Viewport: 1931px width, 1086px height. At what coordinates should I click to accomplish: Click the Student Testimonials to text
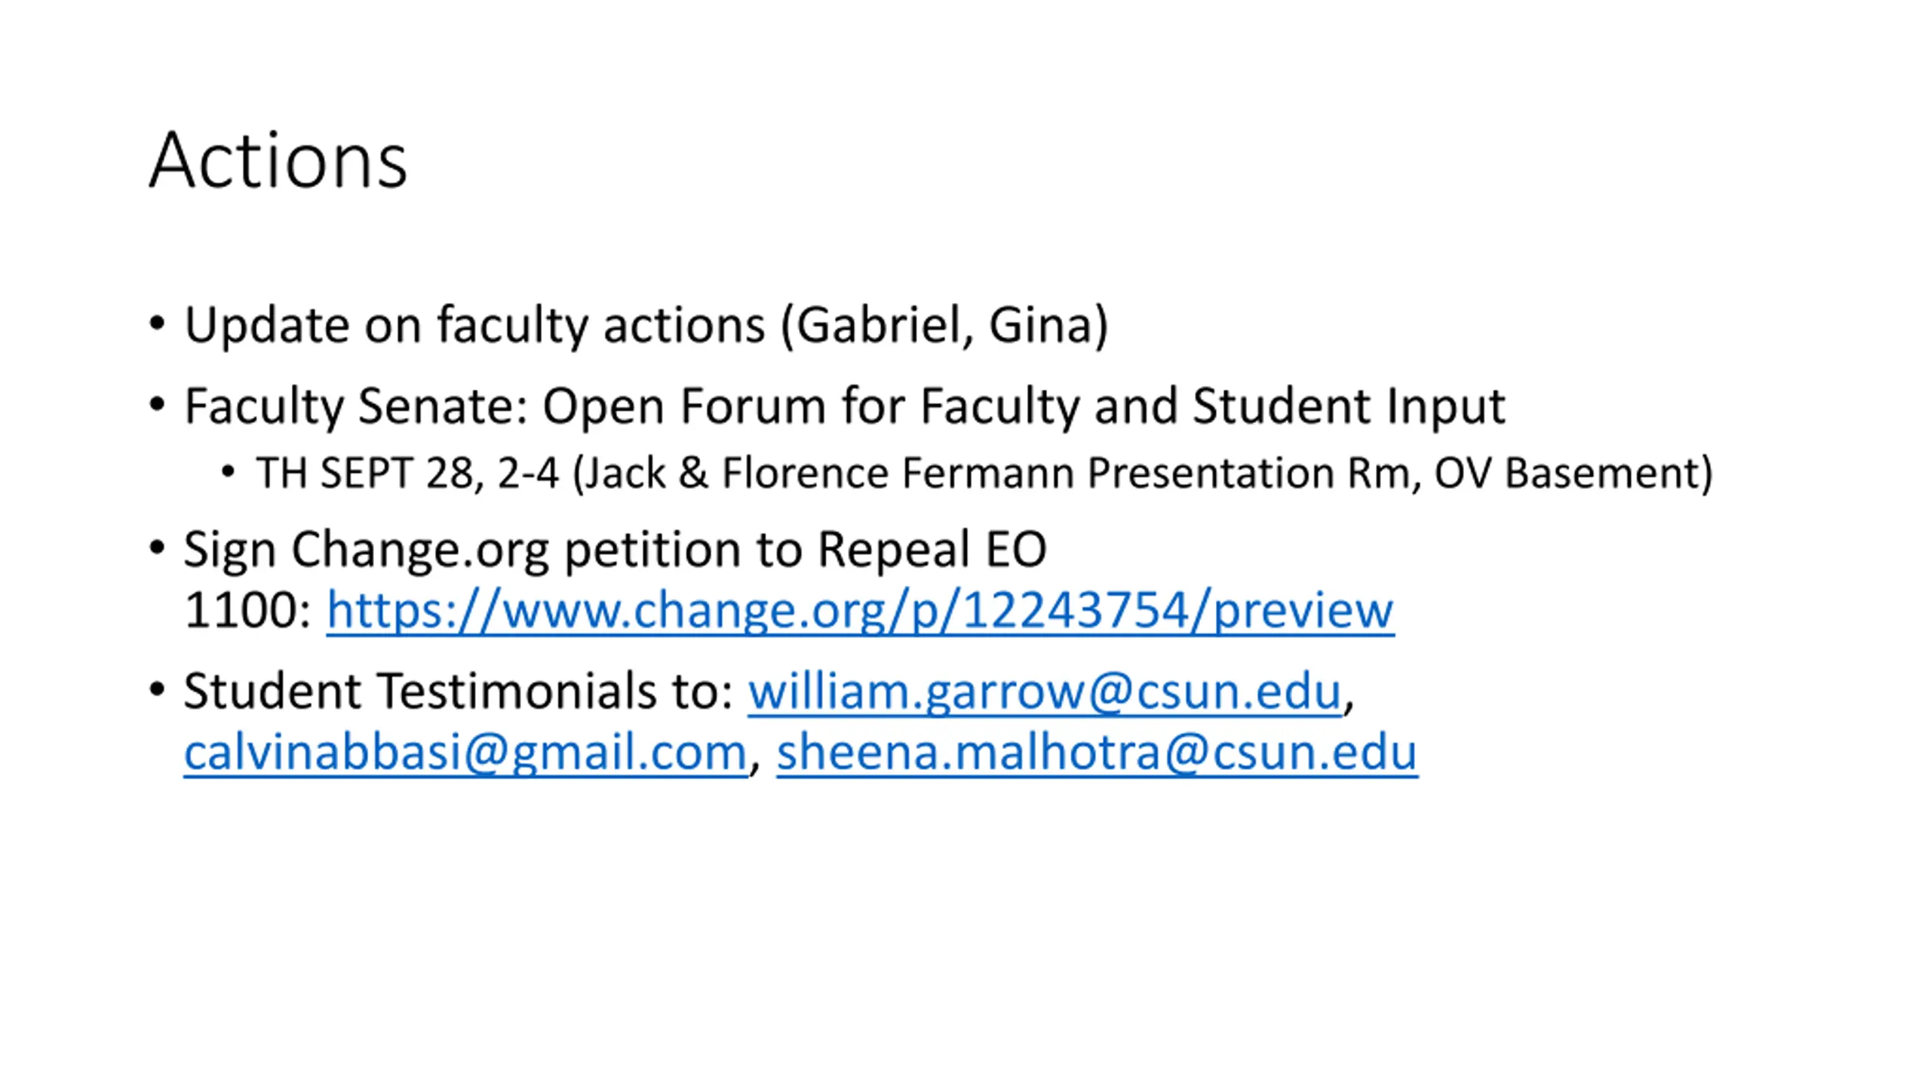(x=459, y=691)
